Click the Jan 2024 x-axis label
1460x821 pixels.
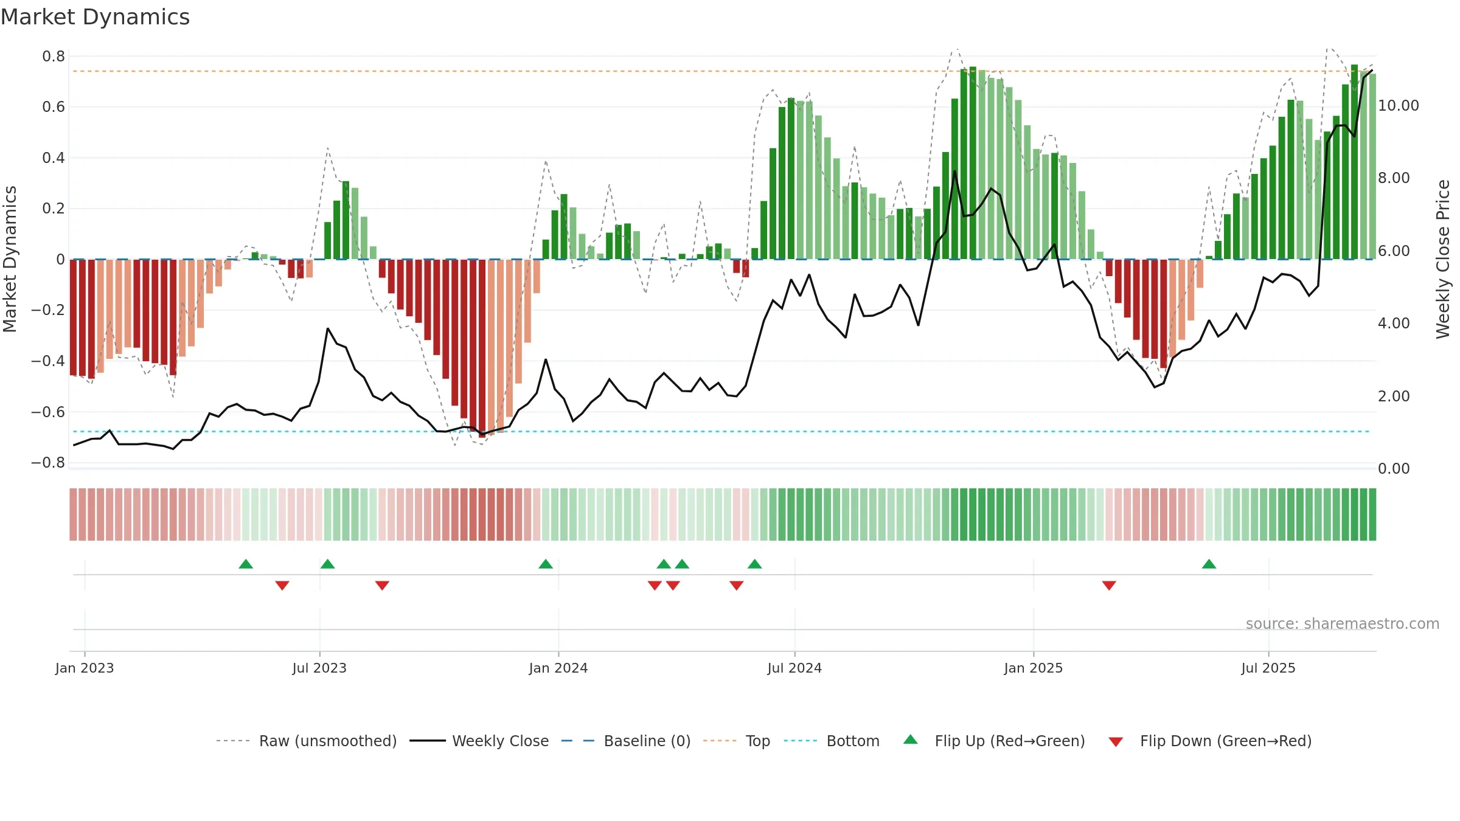pyautogui.click(x=558, y=668)
